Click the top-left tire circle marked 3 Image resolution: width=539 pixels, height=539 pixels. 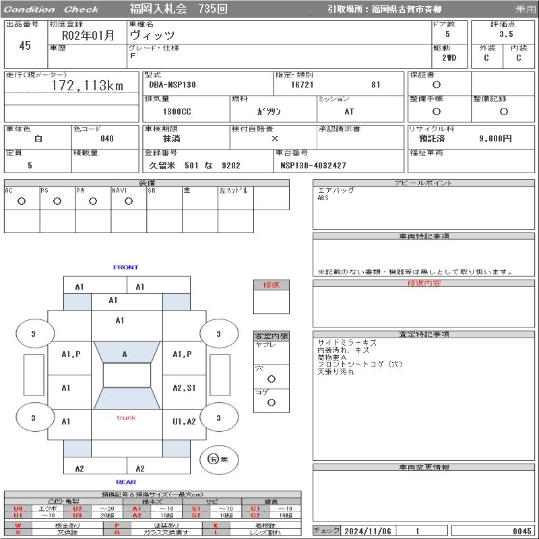coord(33,334)
